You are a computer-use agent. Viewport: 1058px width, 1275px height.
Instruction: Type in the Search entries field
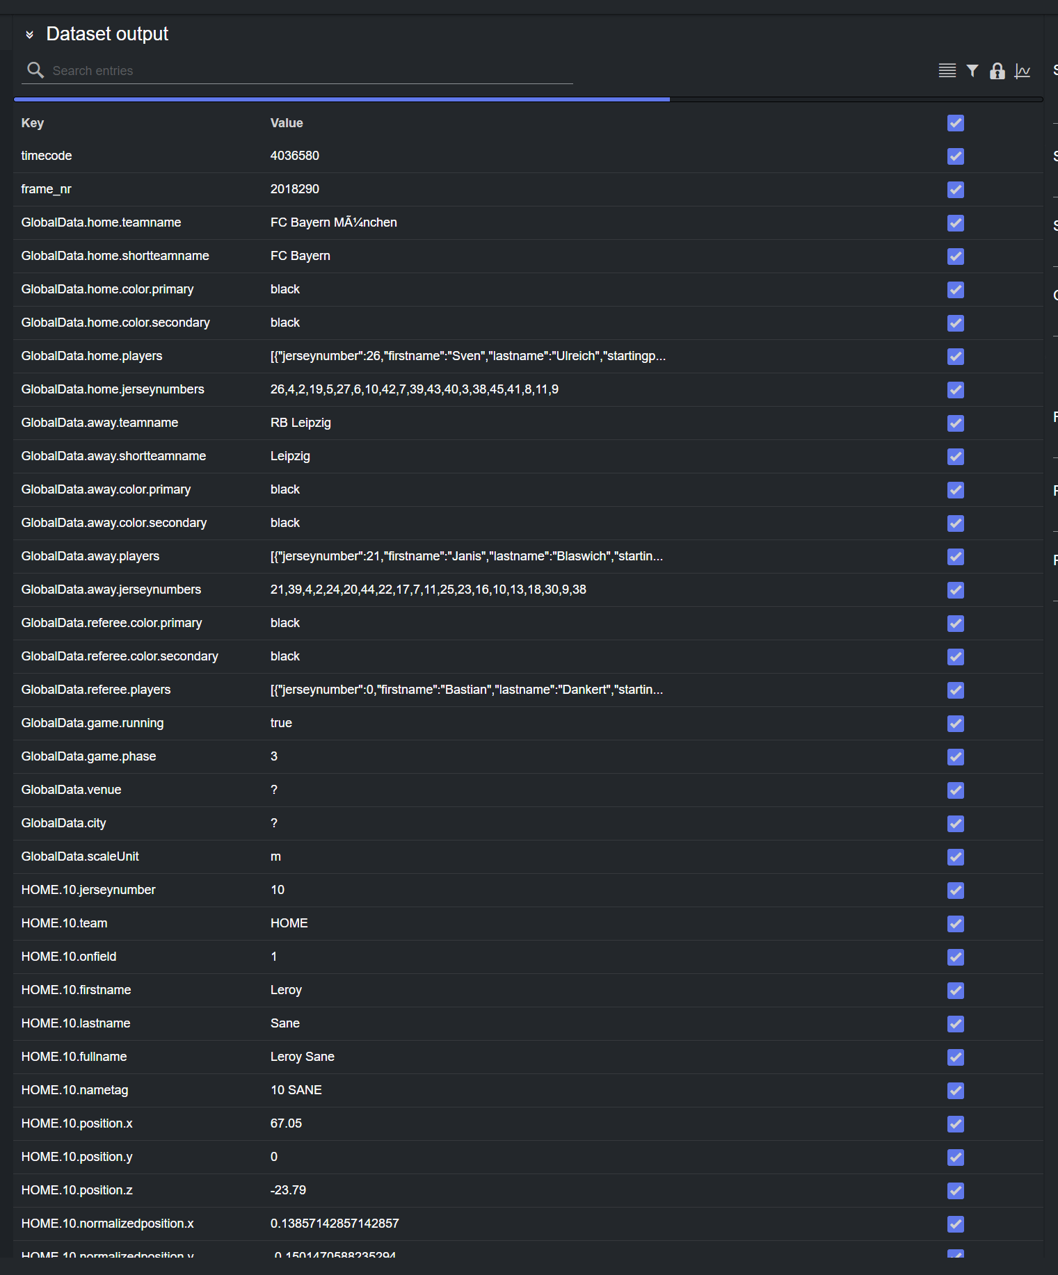pyautogui.click(x=306, y=71)
